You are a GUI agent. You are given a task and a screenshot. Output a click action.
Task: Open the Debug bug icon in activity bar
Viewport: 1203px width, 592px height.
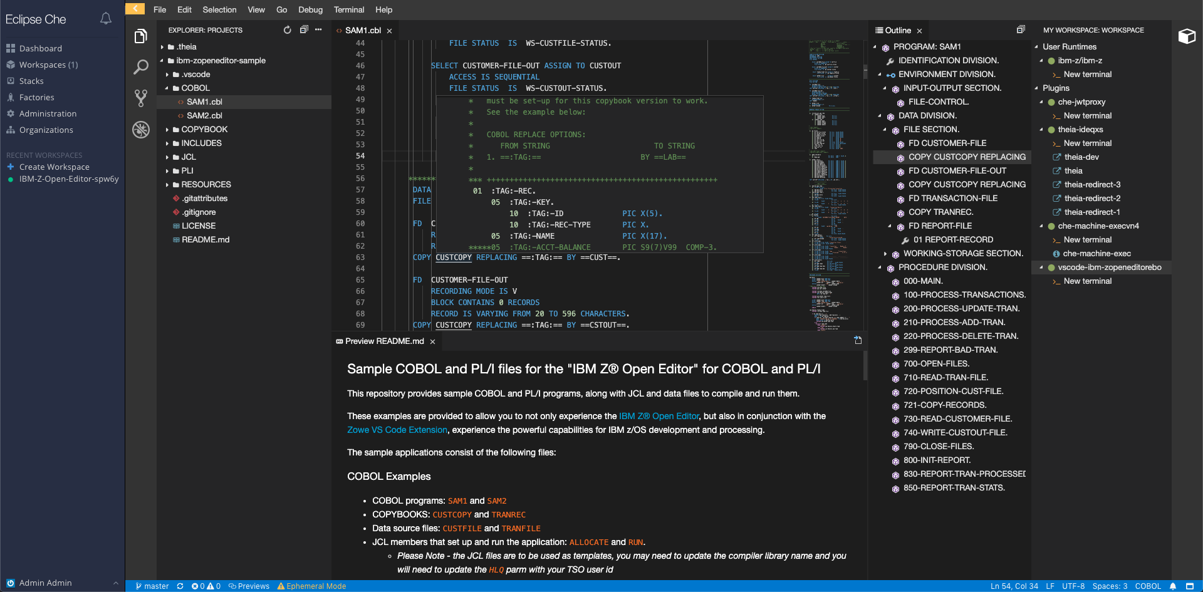point(141,129)
